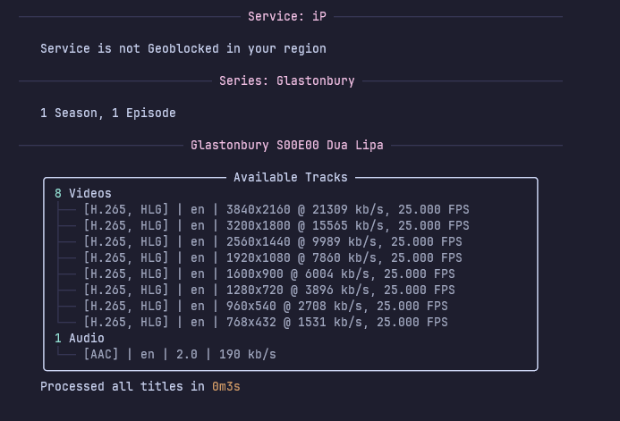Click the "Service is not Geoblocked" message

[x=183, y=48]
